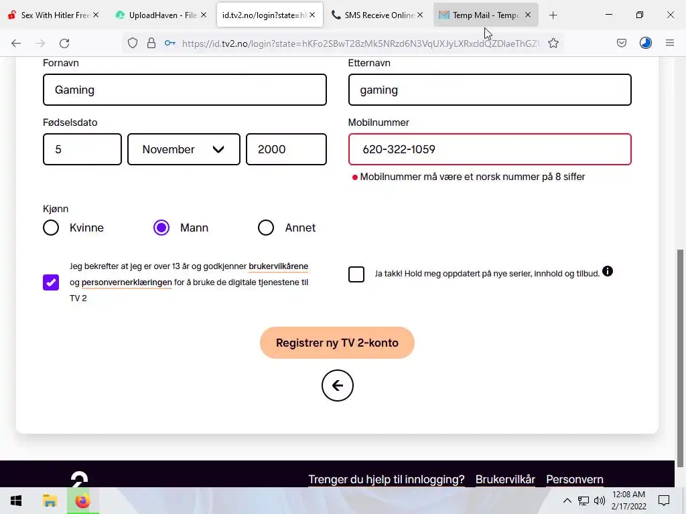Go back with the browser back arrow
The height and width of the screenshot is (514, 686).
16,43
